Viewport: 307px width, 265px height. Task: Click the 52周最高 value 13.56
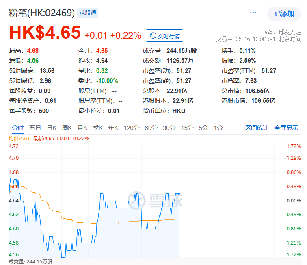tap(47, 71)
